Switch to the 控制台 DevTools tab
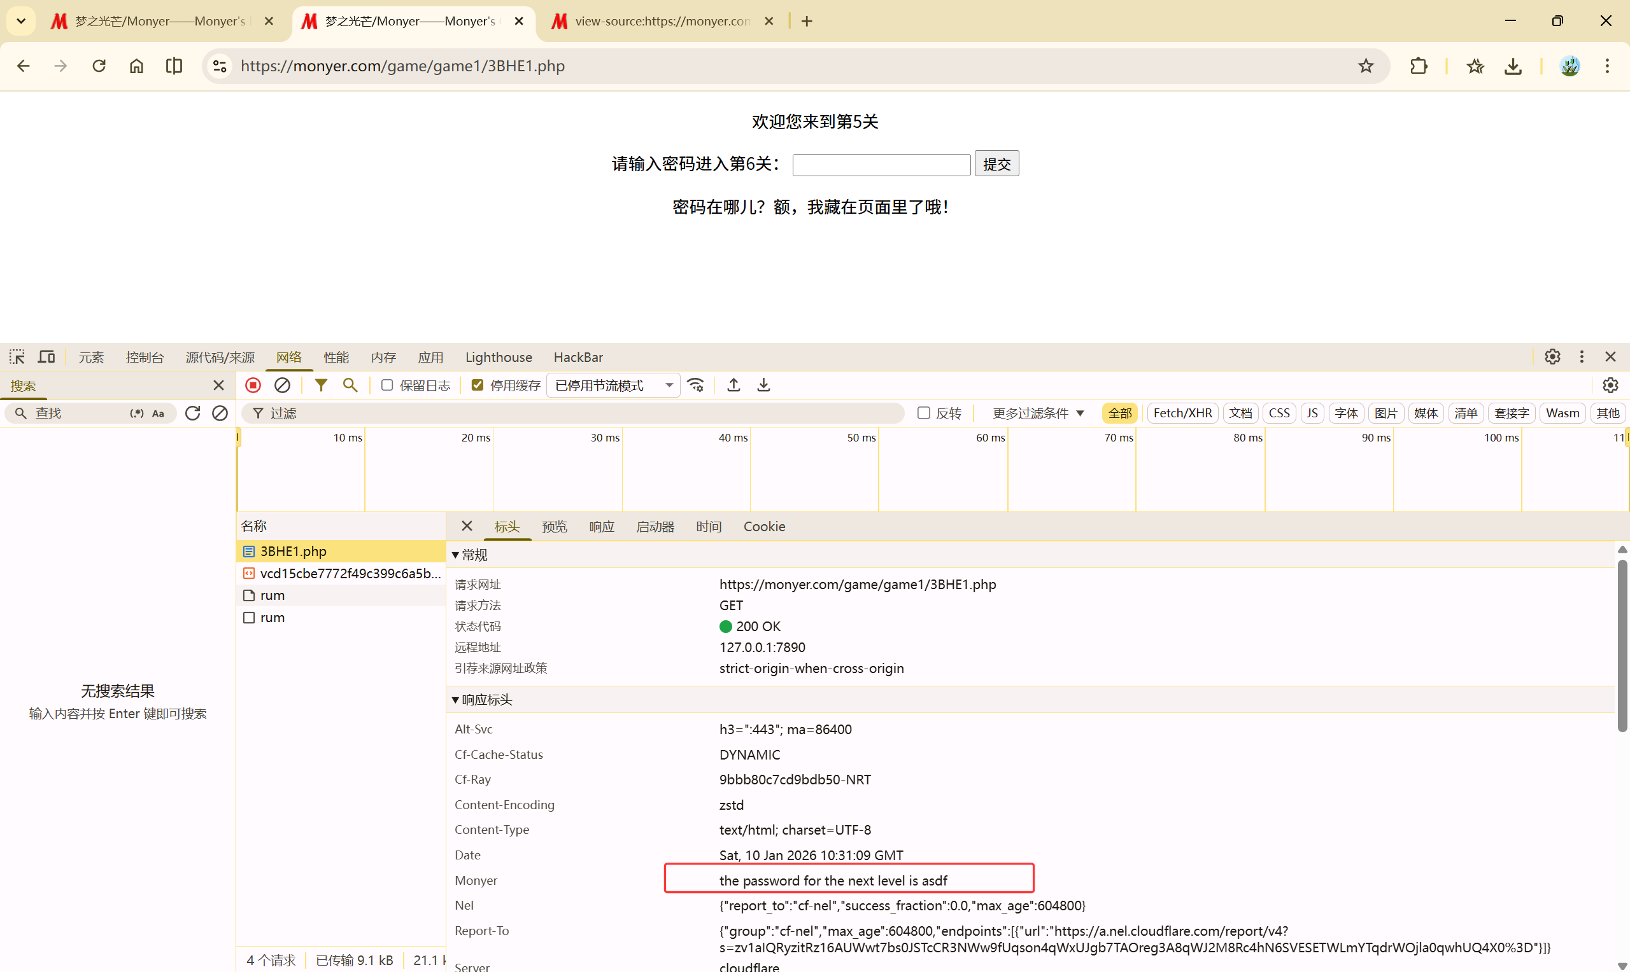The height and width of the screenshot is (972, 1630). [x=145, y=357]
